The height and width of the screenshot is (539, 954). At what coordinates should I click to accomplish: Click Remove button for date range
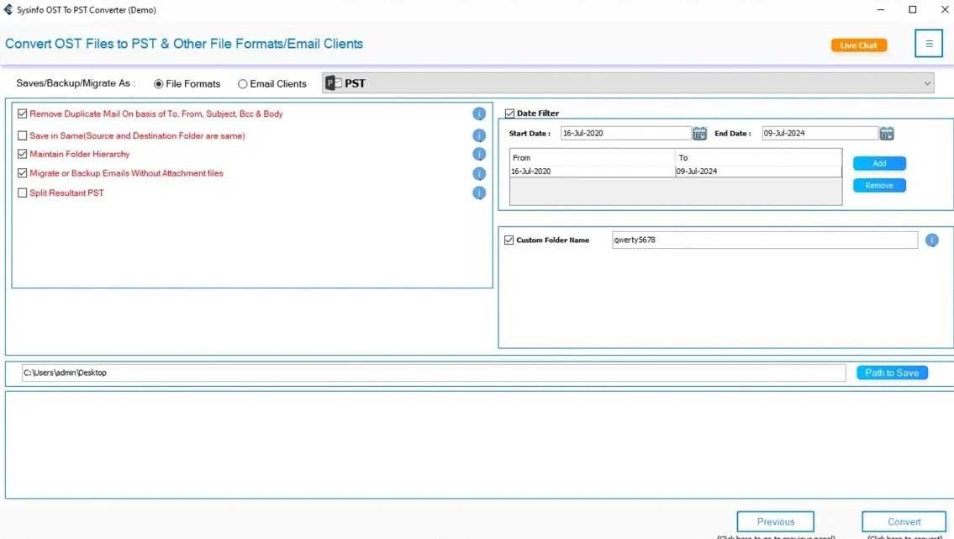[879, 185]
